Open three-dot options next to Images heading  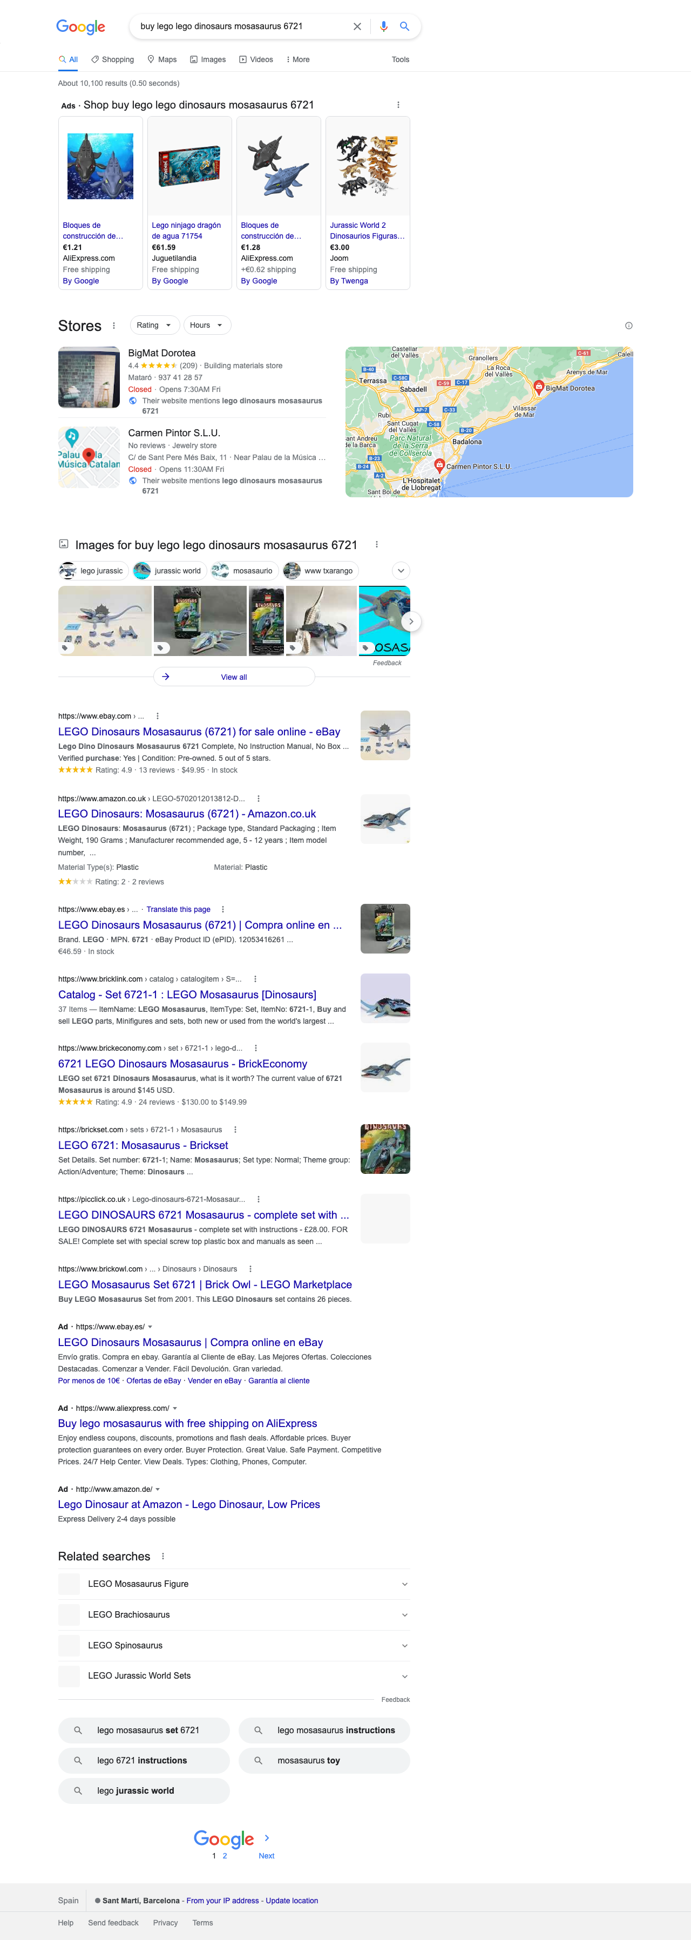[x=376, y=544]
